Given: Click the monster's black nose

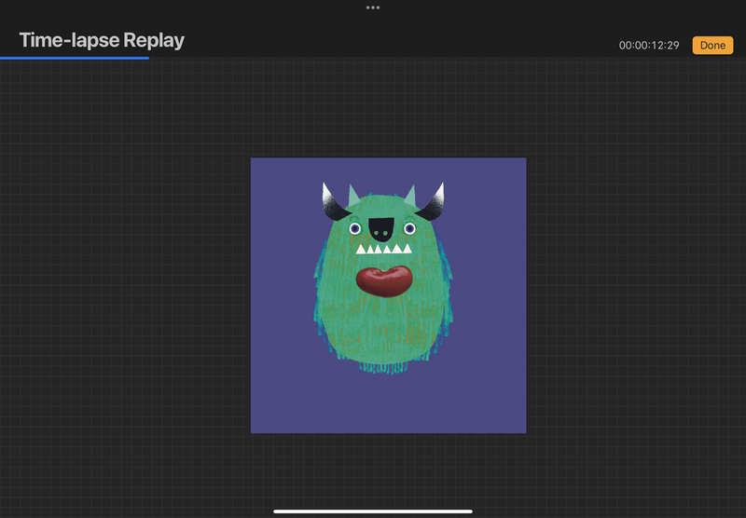Looking at the screenshot, I should (381, 226).
